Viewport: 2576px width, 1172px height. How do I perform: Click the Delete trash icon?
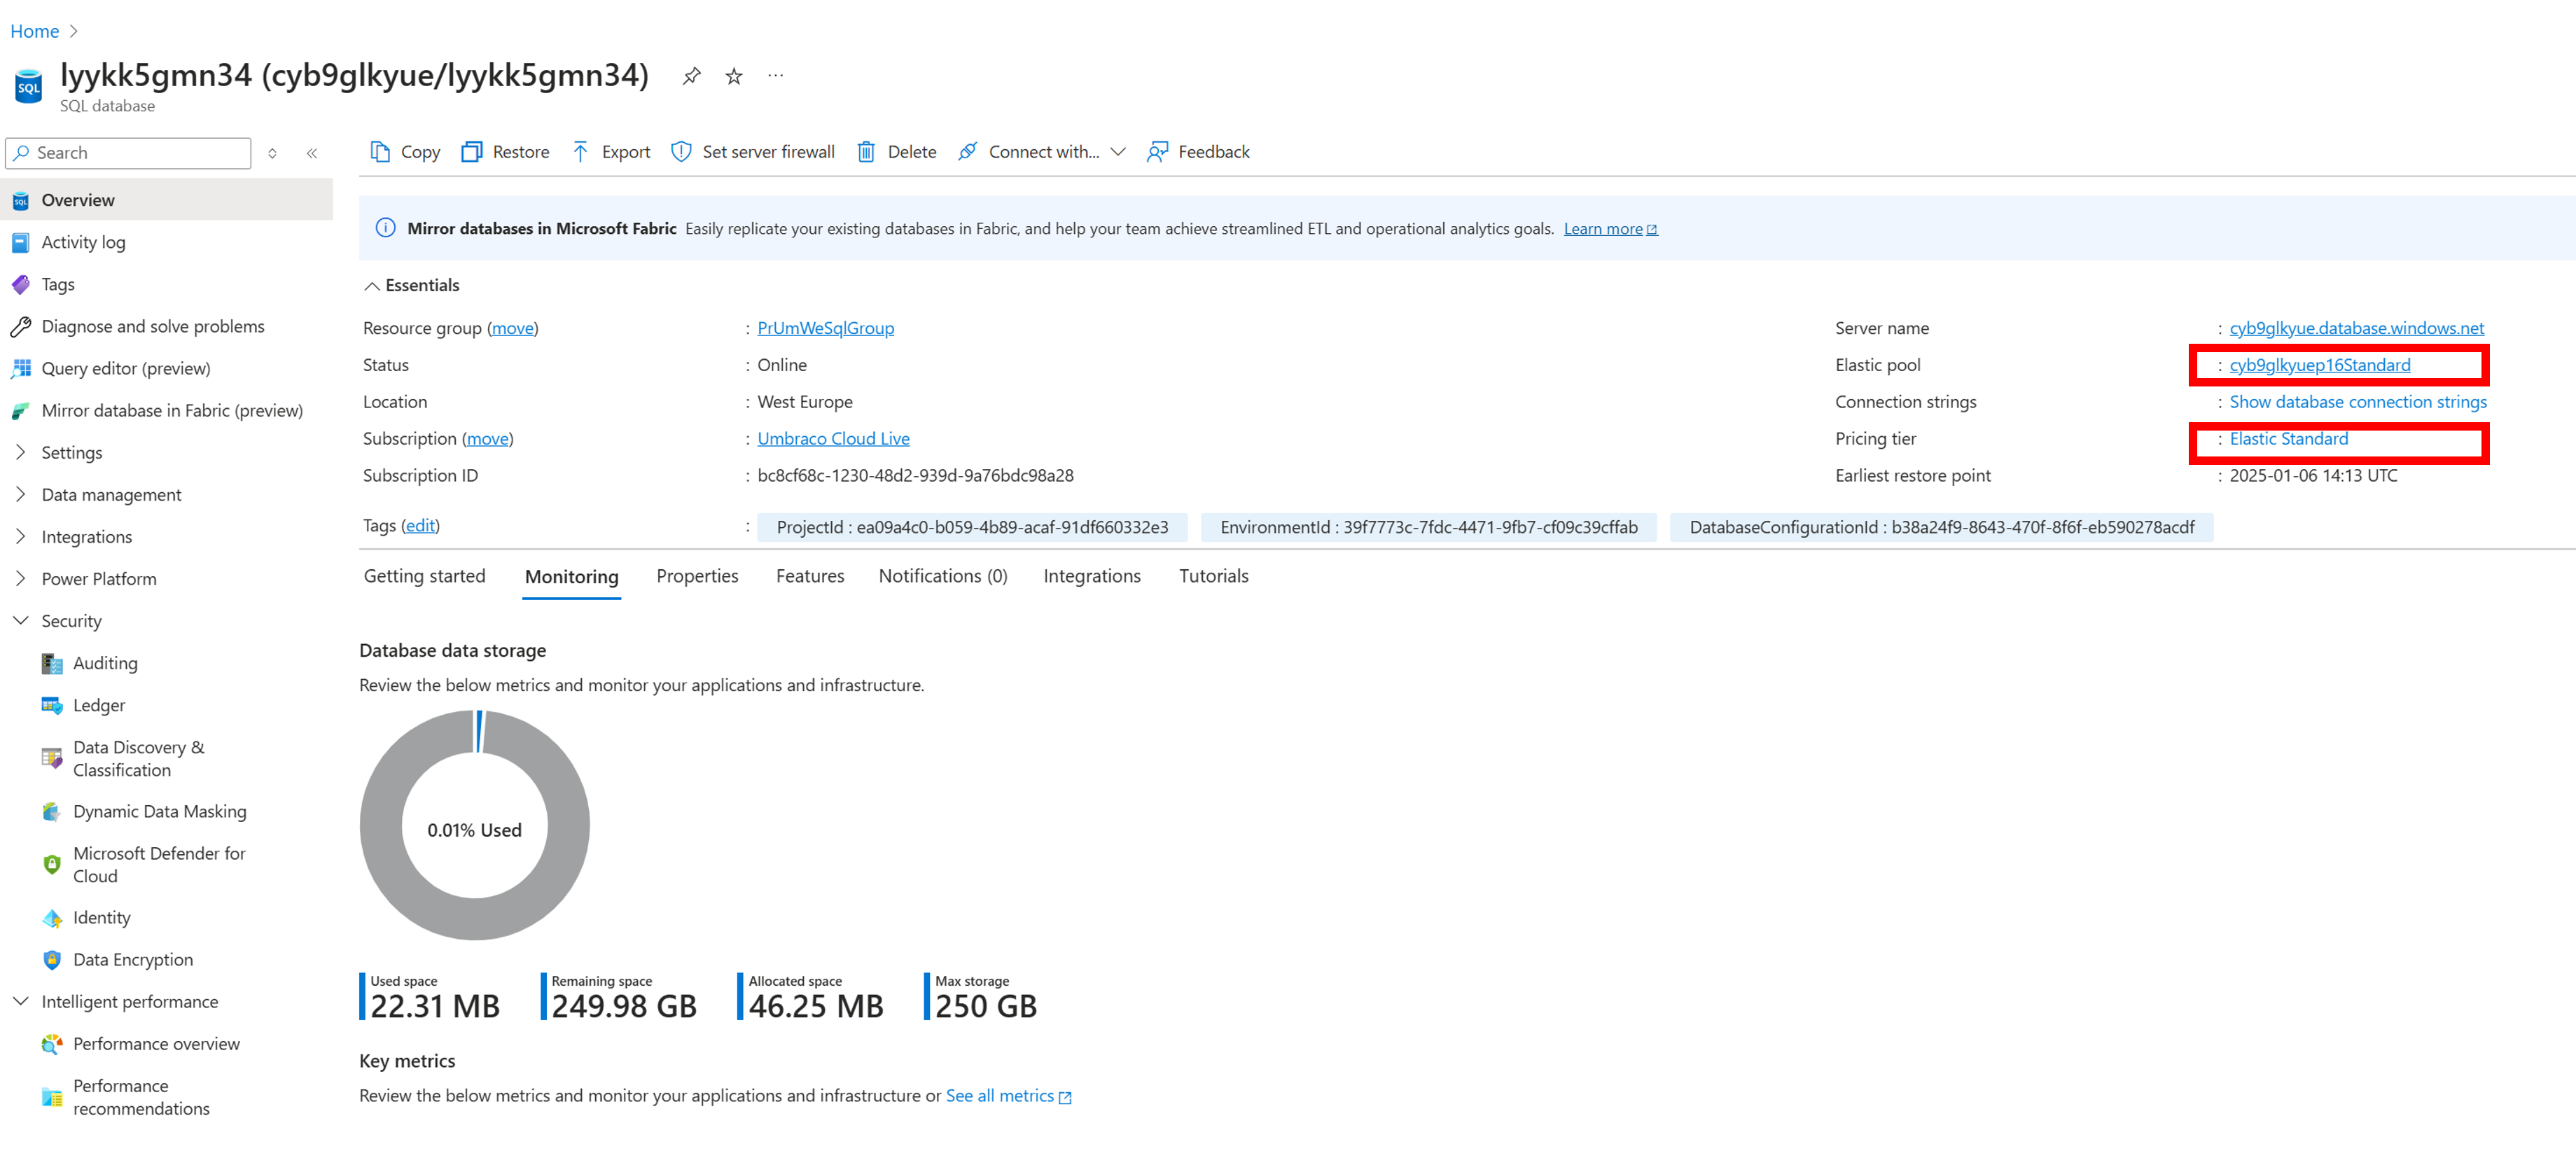click(866, 152)
